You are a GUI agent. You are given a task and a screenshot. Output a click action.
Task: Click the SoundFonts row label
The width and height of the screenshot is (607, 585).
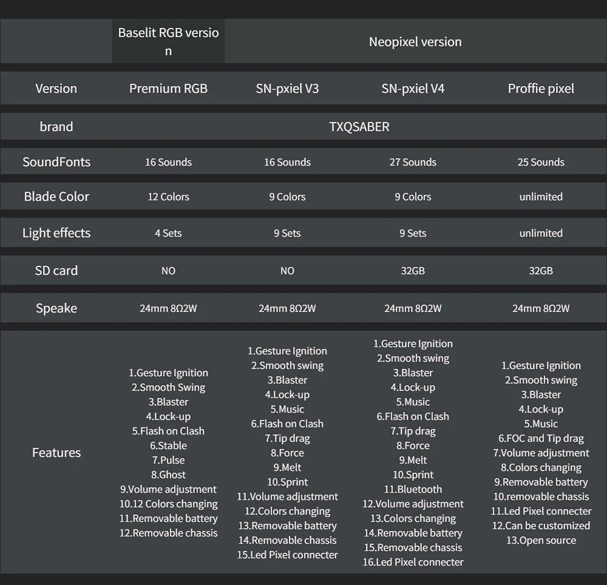pos(56,162)
